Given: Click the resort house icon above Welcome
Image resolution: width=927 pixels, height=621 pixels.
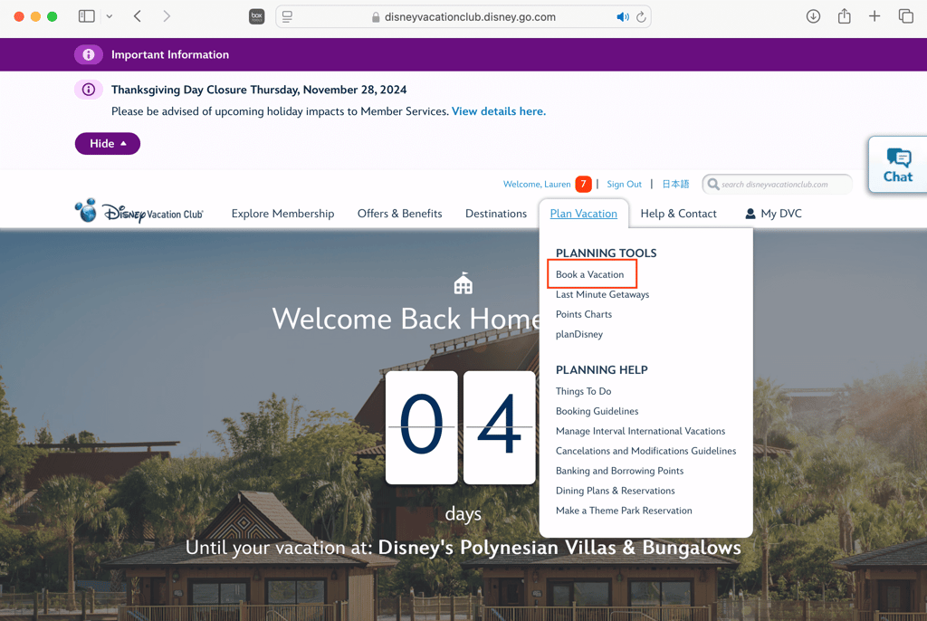Looking at the screenshot, I should coord(463,283).
